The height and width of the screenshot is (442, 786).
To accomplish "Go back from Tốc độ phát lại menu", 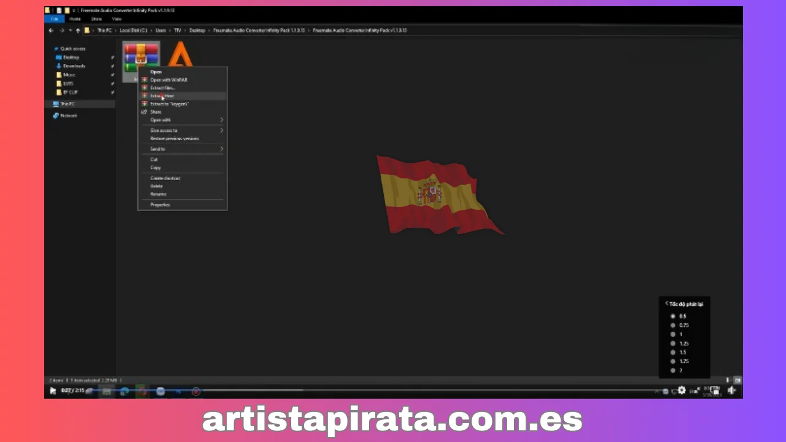I will click(667, 303).
